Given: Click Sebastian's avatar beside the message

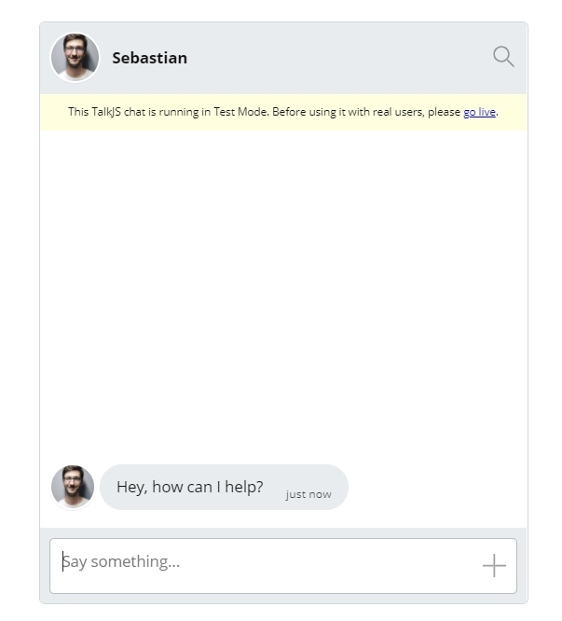Looking at the screenshot, I should [x=73, y=487].
